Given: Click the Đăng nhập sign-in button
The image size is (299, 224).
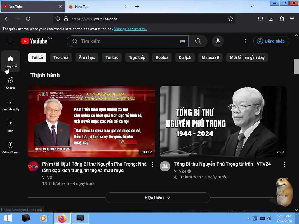Looking at the screenshot, I should click(x=271, y=41).
